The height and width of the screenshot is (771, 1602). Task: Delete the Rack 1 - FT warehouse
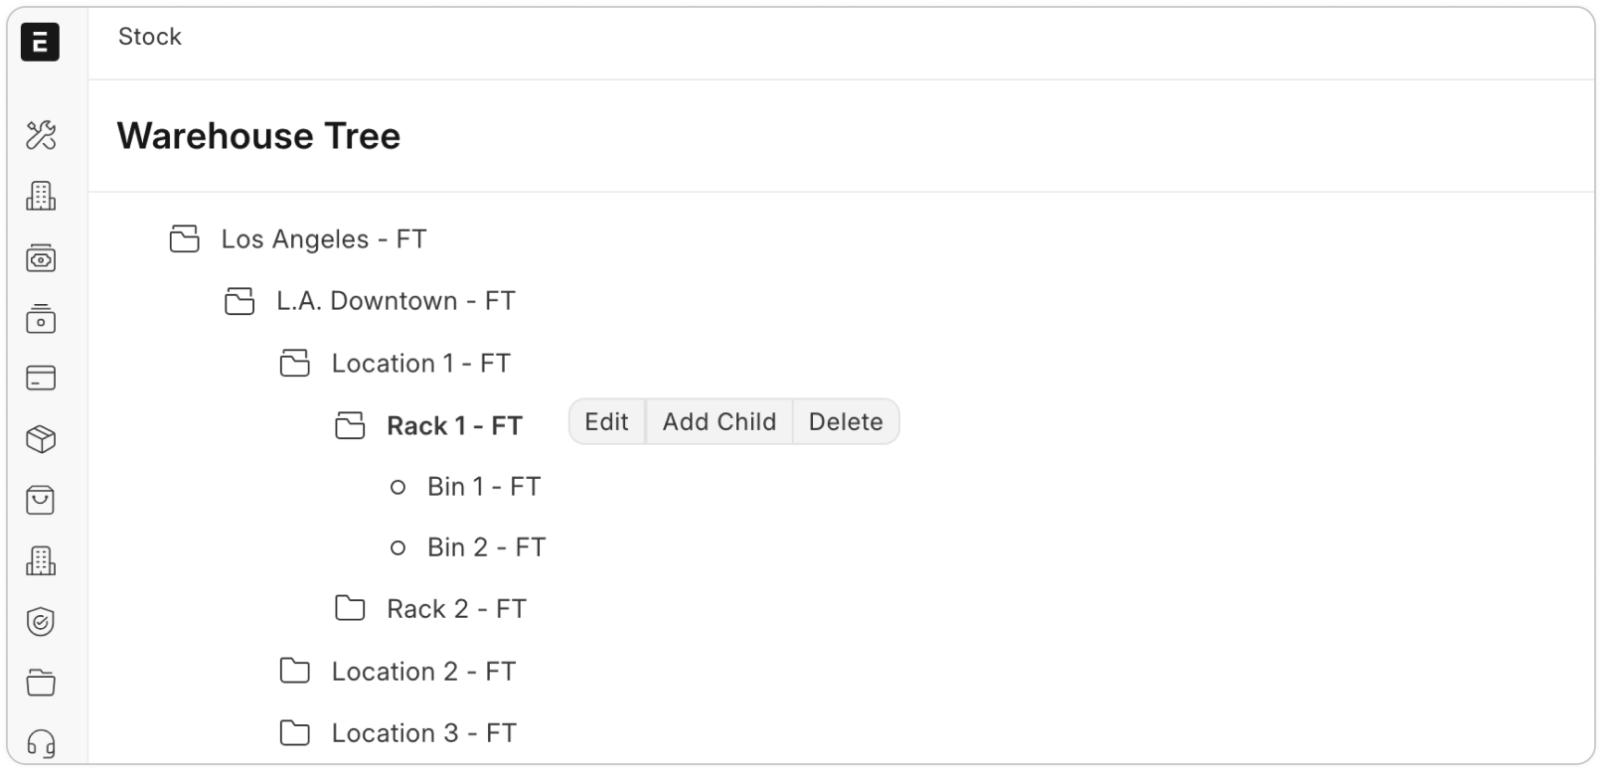coord(846,422)
